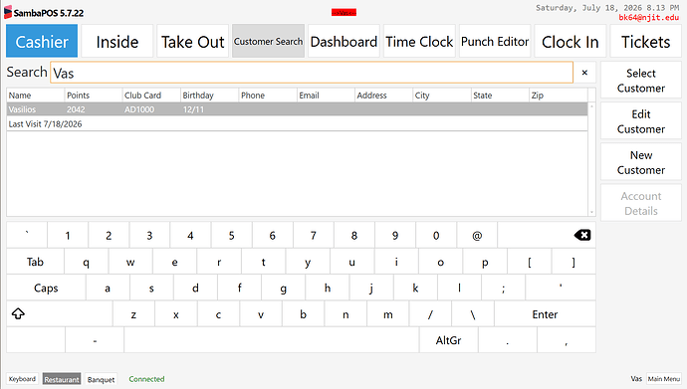
Task: Sort by the Points column header
Action: click(x=94, y=95)
